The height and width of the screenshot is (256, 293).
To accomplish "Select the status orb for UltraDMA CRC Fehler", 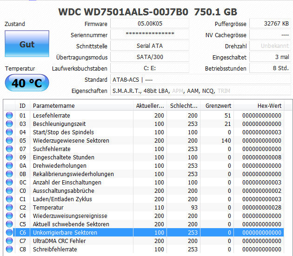I will click(x=9, y=241).
